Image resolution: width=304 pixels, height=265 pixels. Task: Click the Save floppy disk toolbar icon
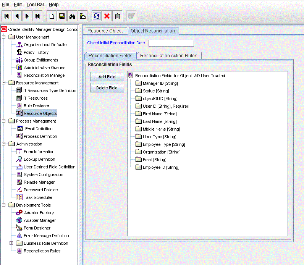[61, 16]
